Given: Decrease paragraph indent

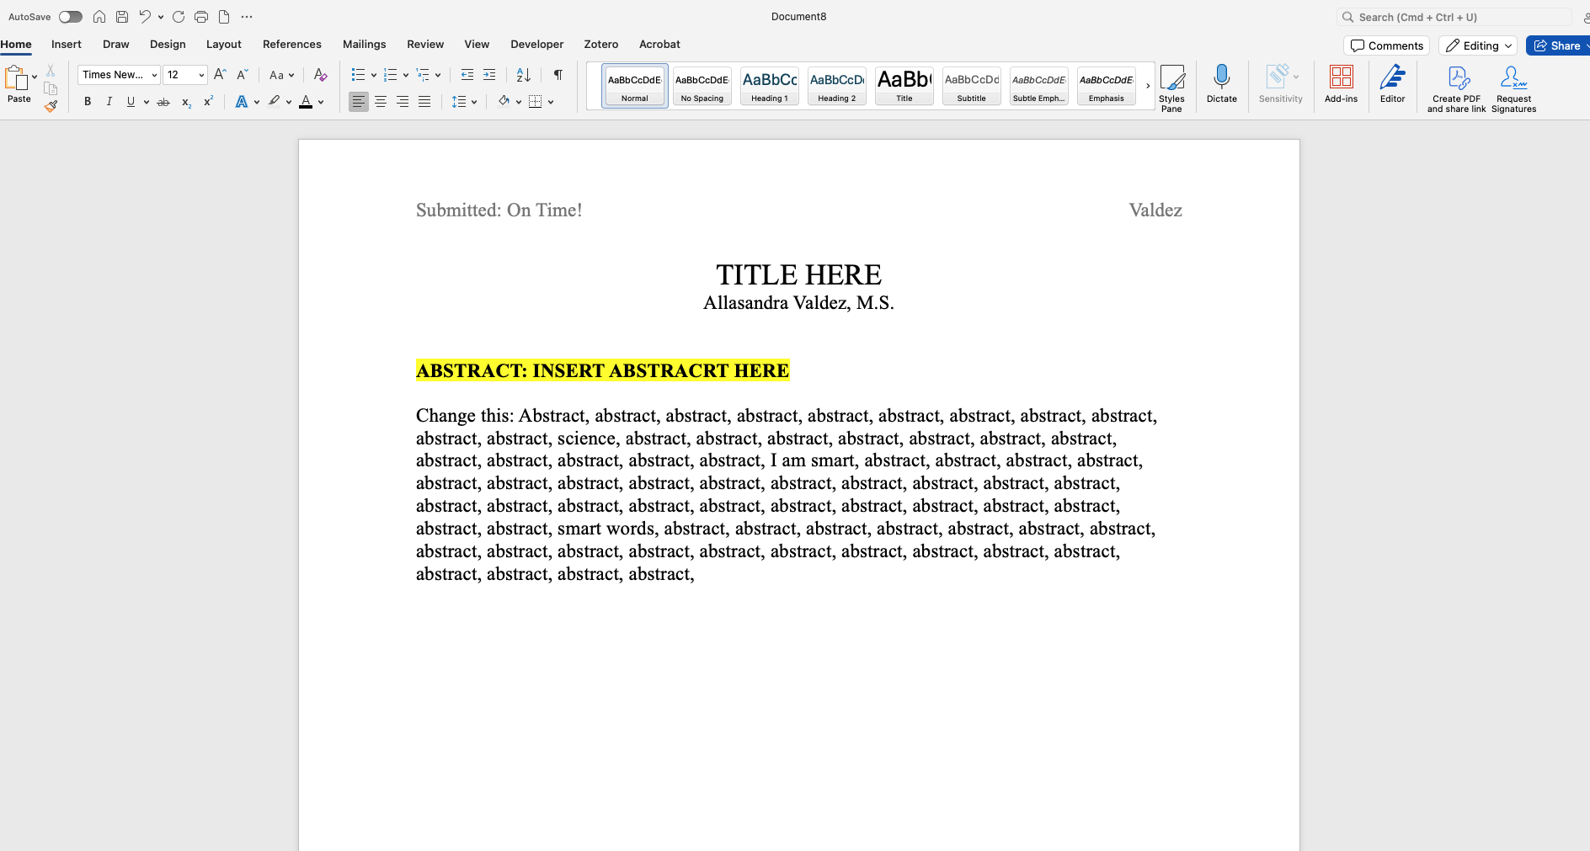Looking at the screenshot, I should 467,75.
